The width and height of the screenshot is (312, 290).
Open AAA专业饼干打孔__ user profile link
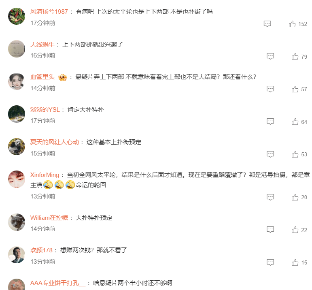(58, 283)
